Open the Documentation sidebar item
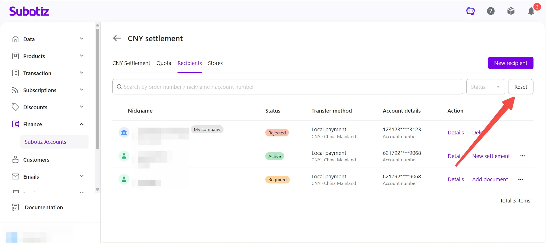Image resolution: width=546 pixels, height=243 pixels. click(x=44, y=207)
